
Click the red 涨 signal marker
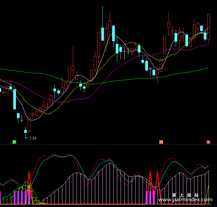click(209, 142)
